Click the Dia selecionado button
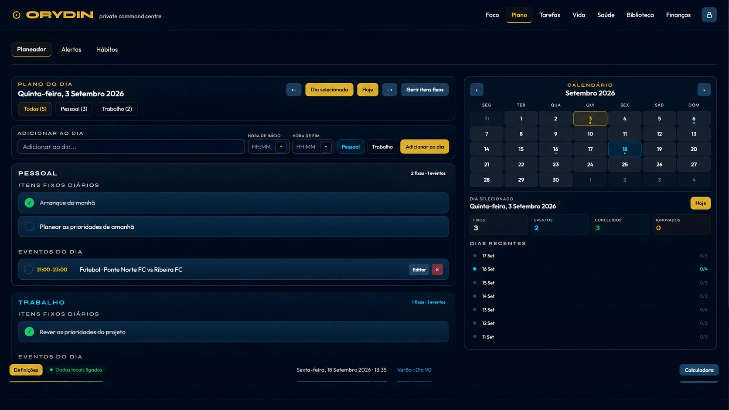 (329, 90)
